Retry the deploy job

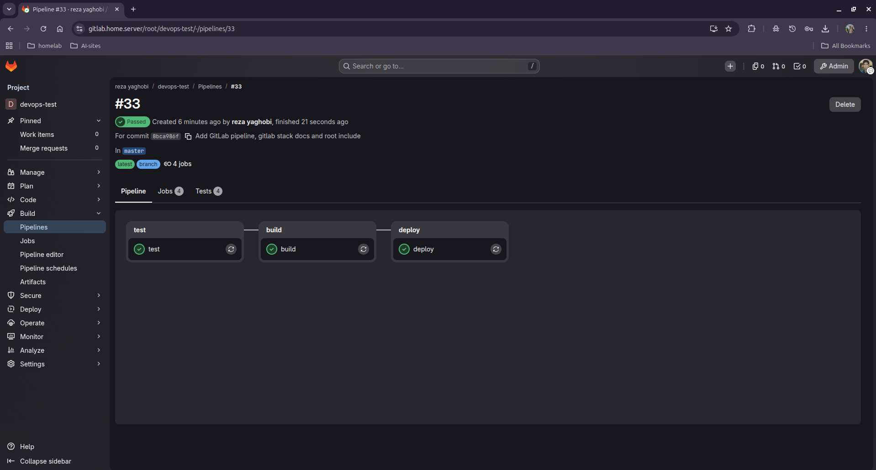tap(496, 249)
